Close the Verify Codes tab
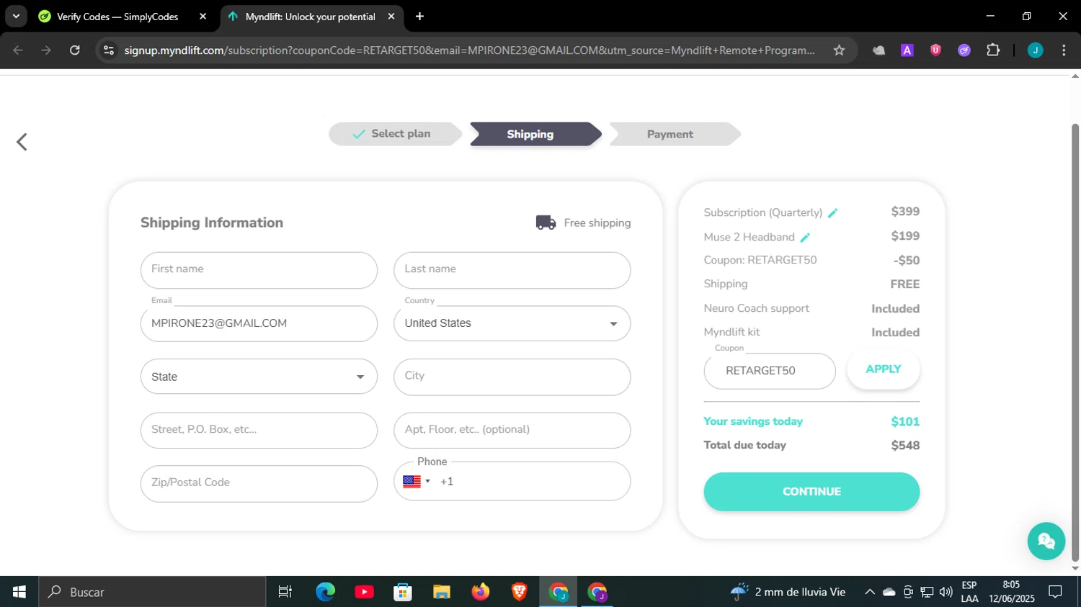 tap(203, 17)
